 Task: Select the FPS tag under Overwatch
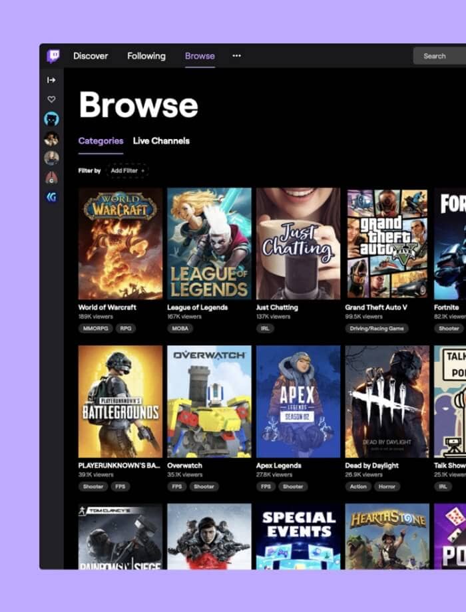pyautogui.click(x=177, y=486)
